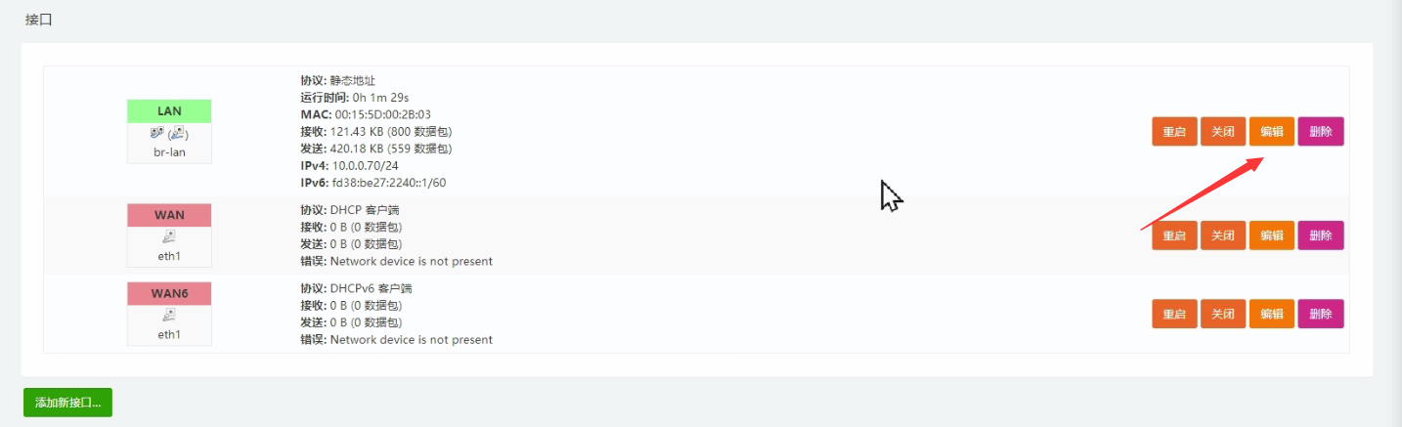The height and width of the screenshot is (427, 1402).
Task: Click the LAN bridge device icon
Action: tap(168, 133)
